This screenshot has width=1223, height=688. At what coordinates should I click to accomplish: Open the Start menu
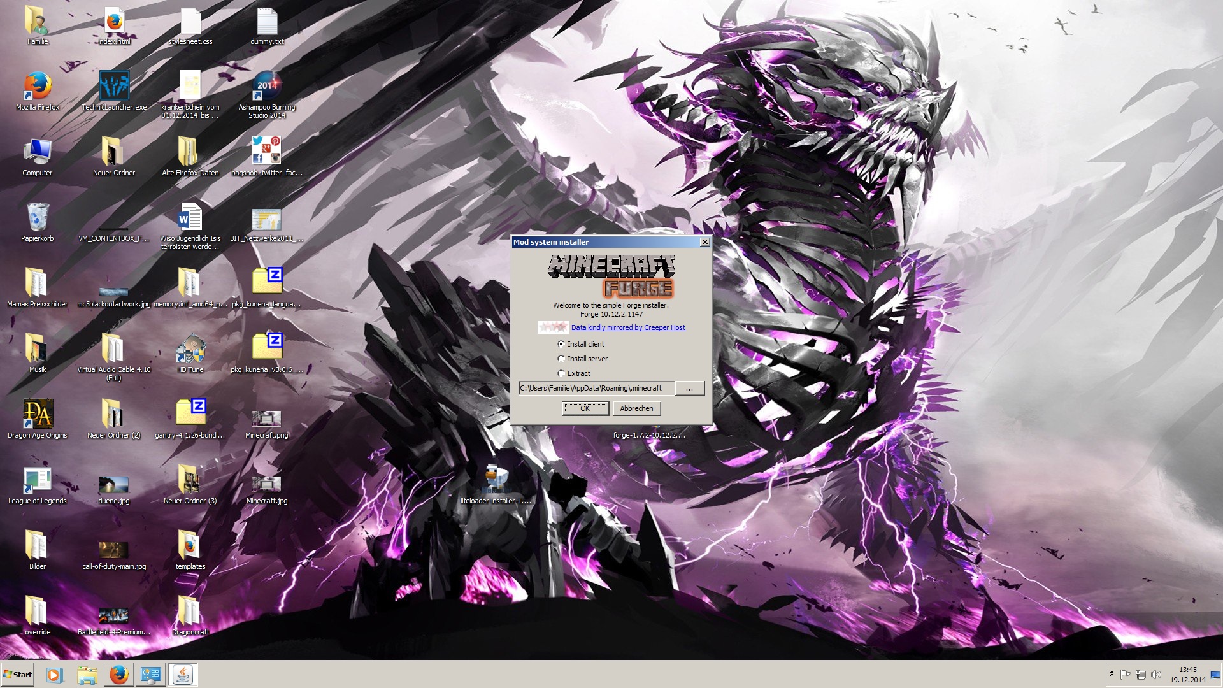18,675
